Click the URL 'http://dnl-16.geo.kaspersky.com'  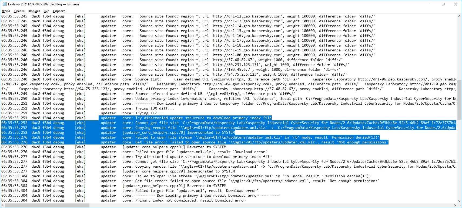coord(247,36)
